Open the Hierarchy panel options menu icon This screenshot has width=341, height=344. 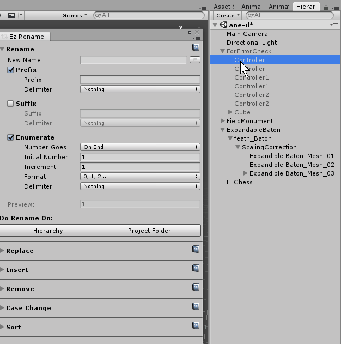(336, 8)
